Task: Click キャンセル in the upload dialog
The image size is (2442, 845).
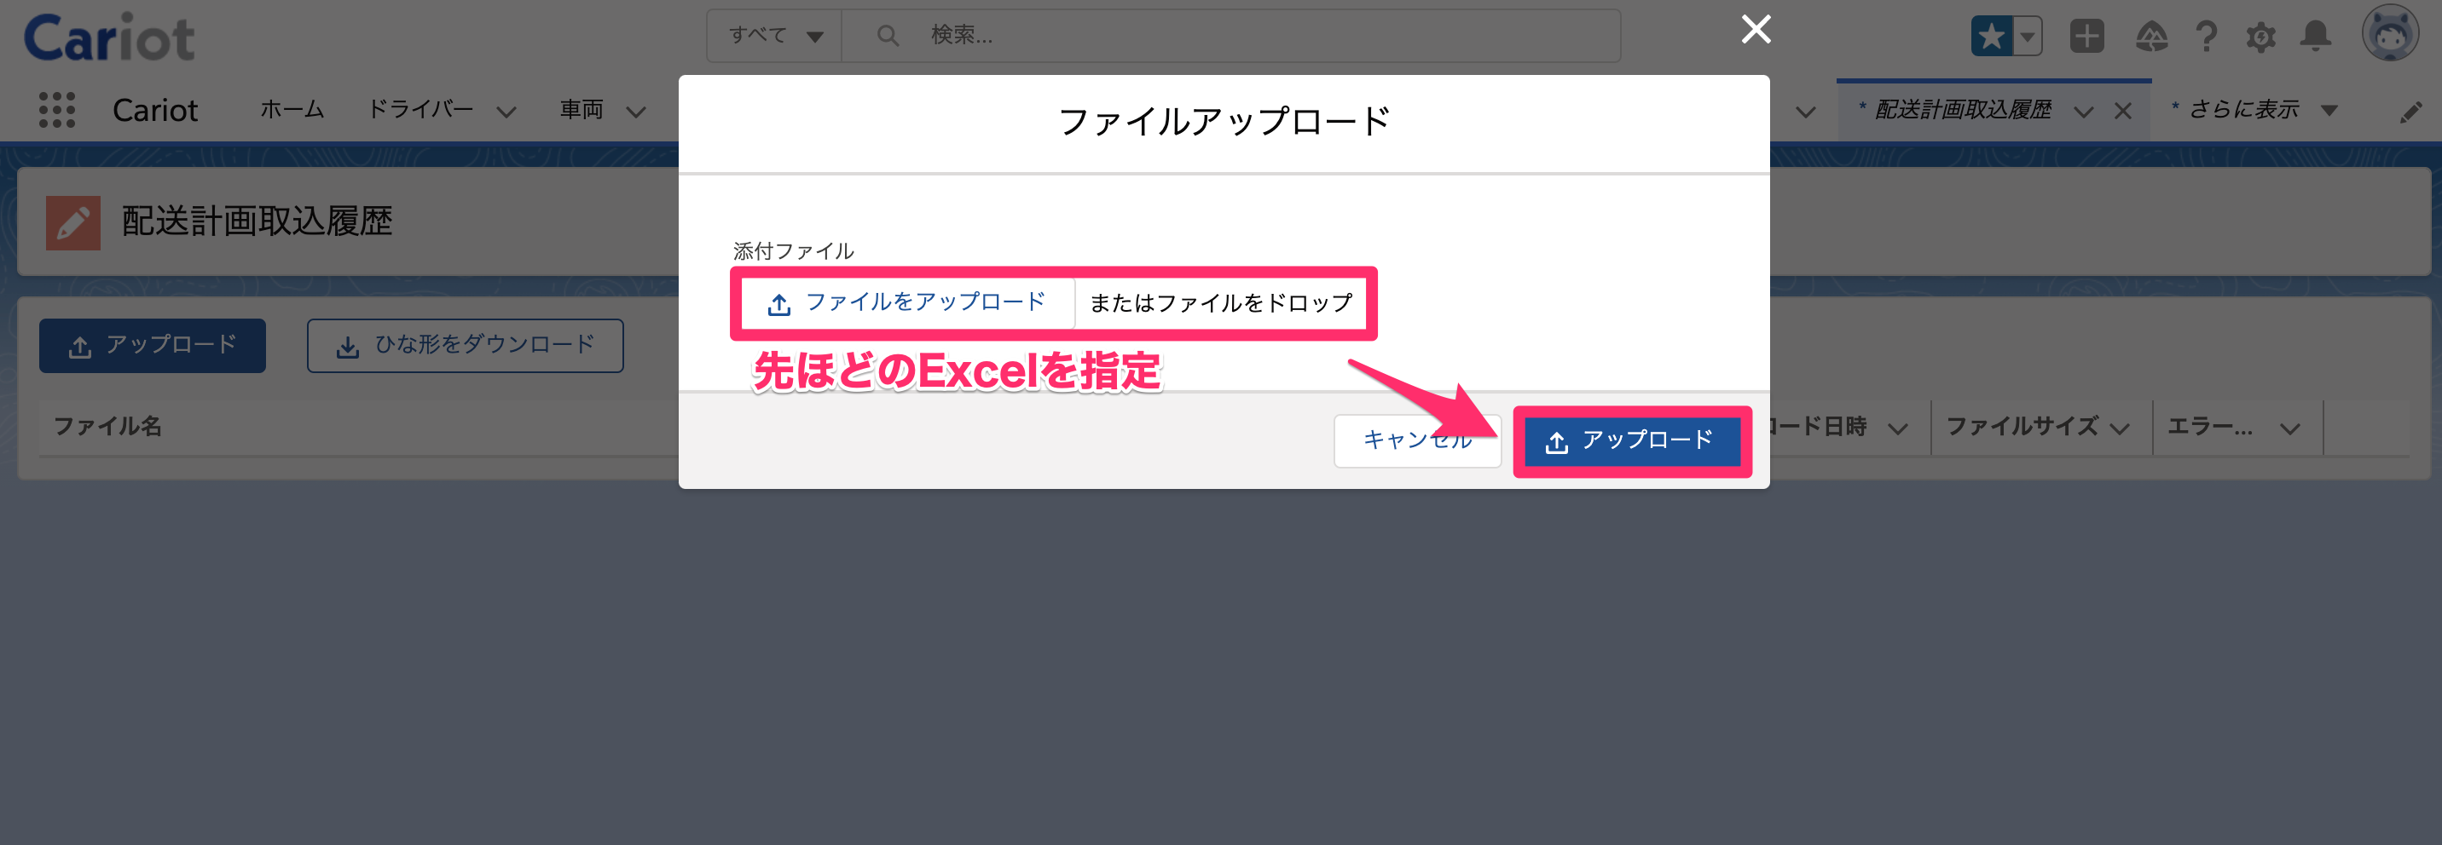Action: (x=1417, y=440)
